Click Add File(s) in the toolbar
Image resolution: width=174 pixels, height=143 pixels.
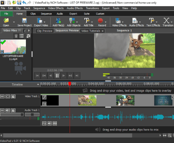pos(58,21)
